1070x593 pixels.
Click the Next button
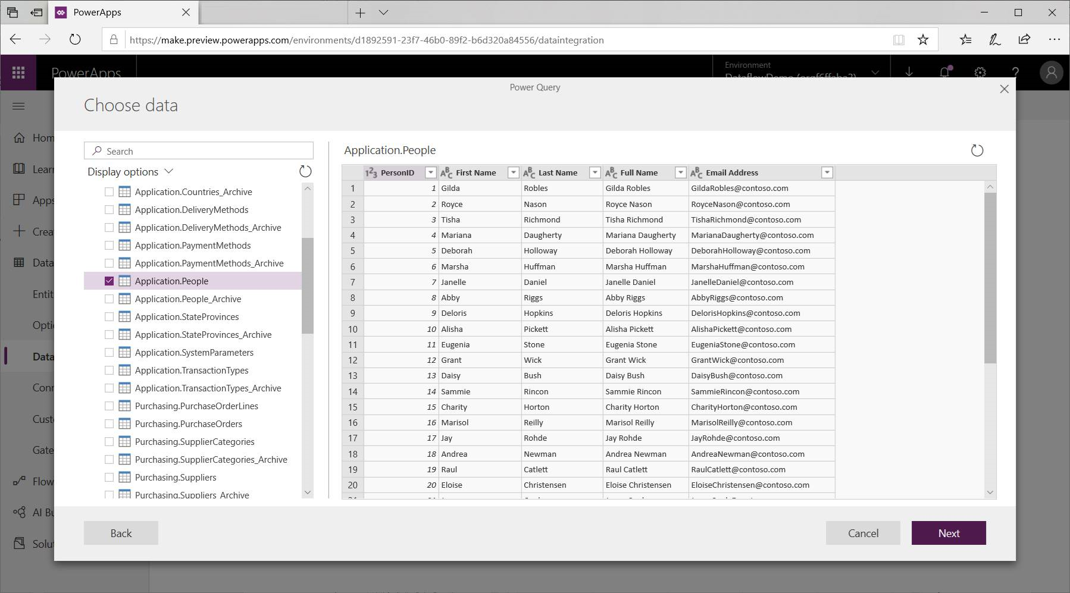coord(949,533)
